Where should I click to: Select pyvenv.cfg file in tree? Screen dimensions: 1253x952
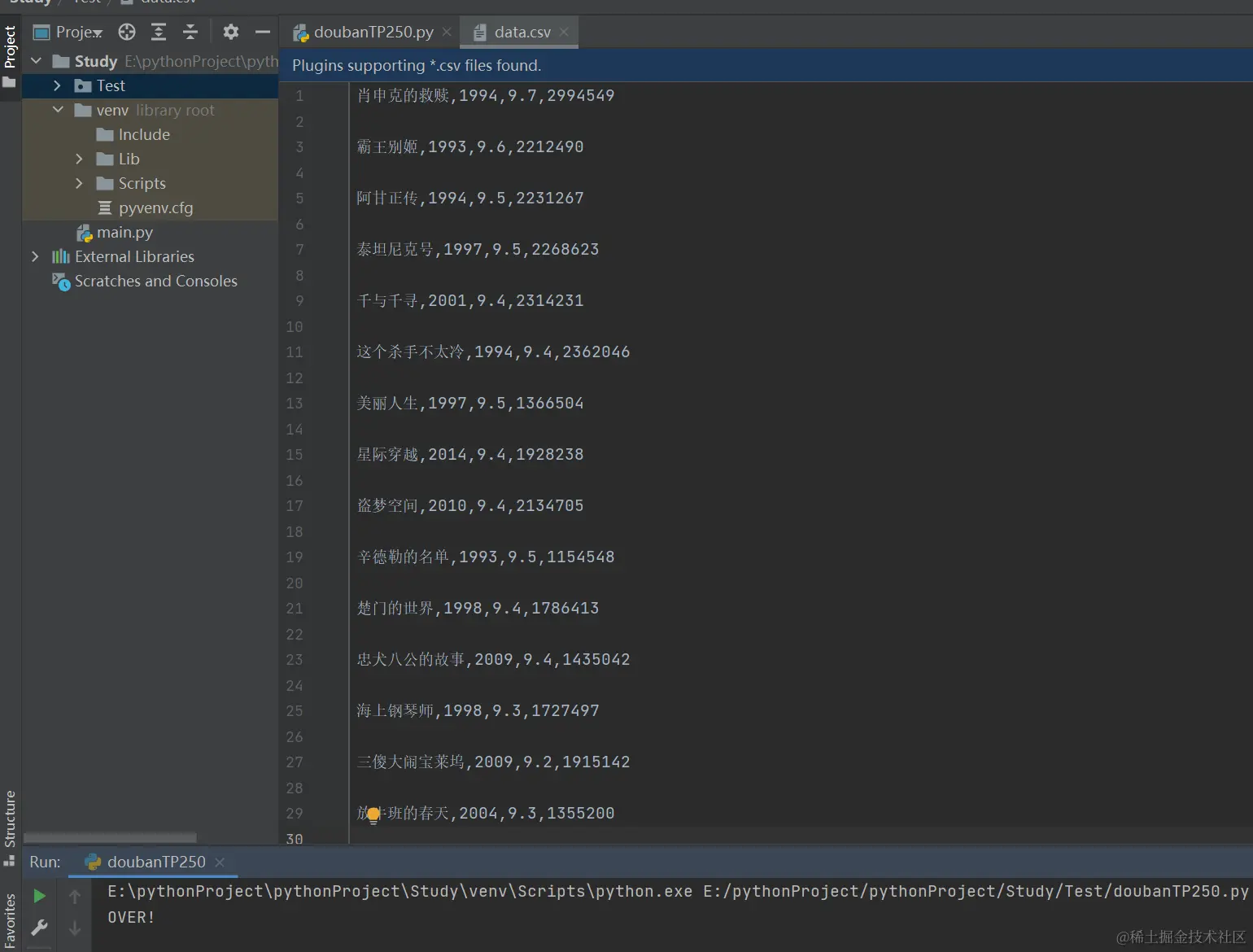tap(146, 207)
